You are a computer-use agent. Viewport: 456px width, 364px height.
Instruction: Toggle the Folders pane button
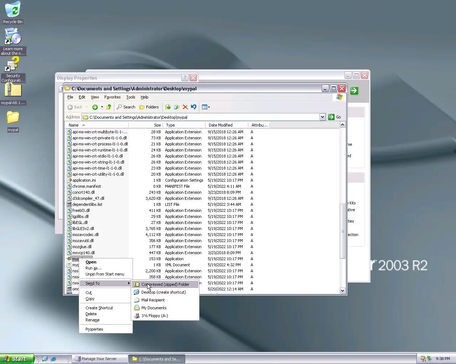tap(149, 107)
